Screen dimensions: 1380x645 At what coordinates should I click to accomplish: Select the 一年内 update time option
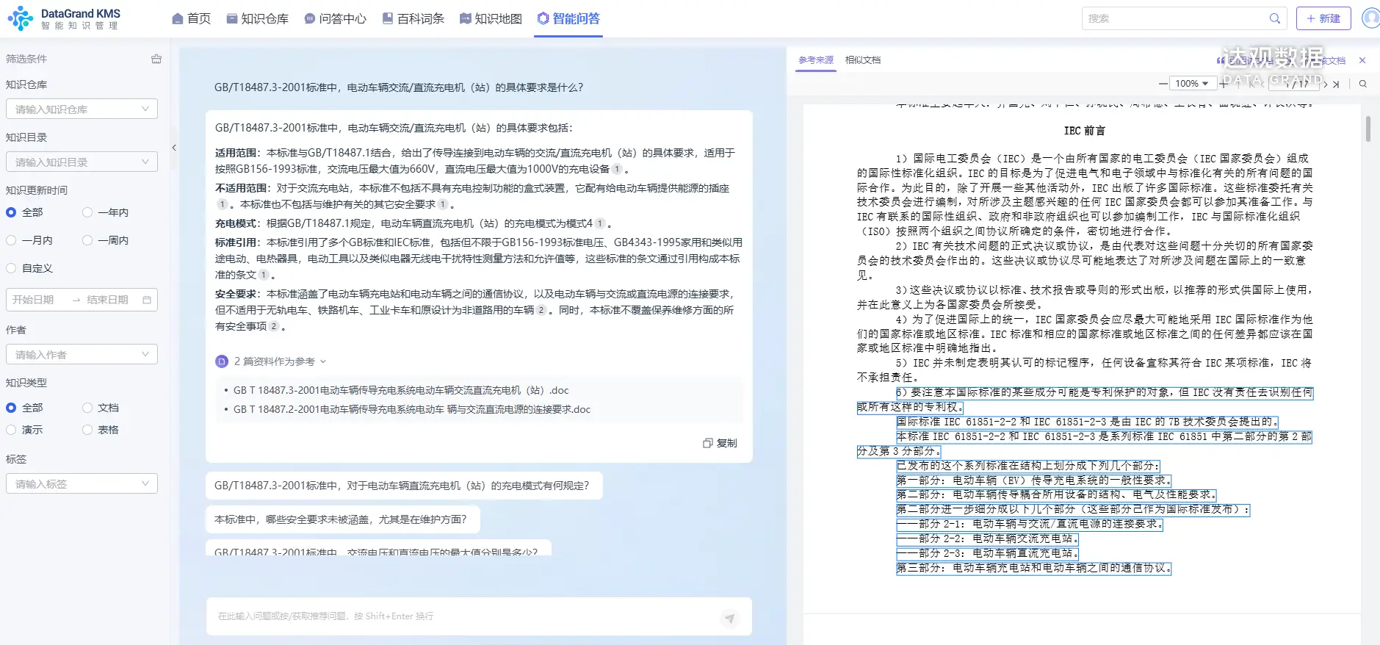point(88,212)
